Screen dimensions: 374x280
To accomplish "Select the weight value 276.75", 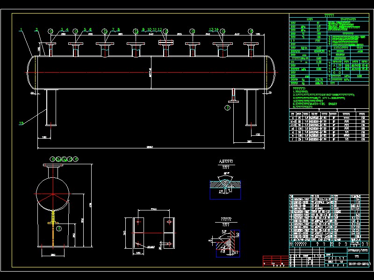I will click(x=318, y=79).
